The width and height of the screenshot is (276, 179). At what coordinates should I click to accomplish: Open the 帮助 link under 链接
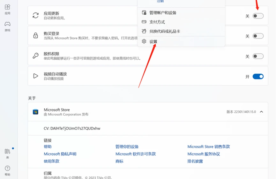48,147
